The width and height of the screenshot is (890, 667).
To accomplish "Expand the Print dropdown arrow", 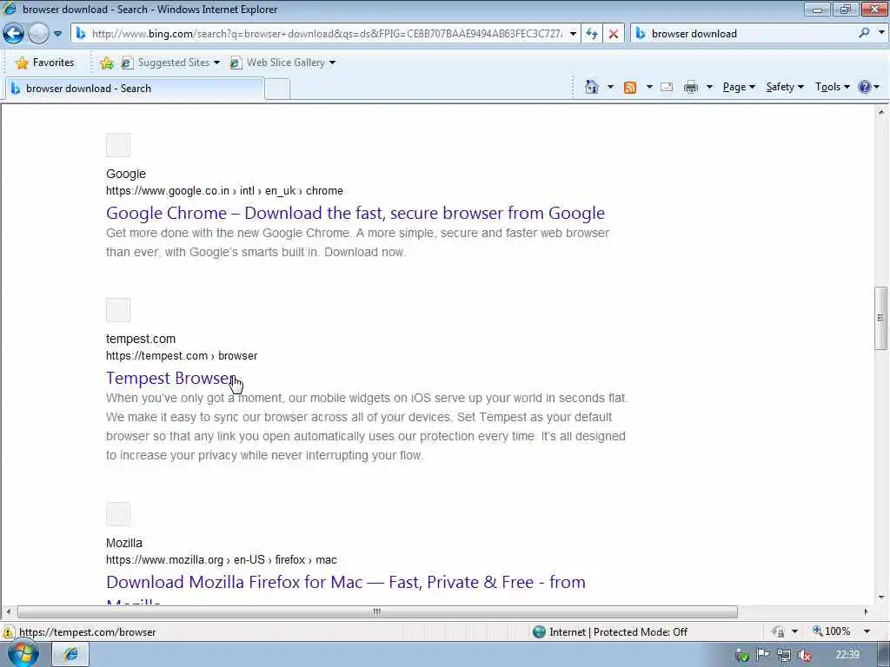I will [x=709, y=87].
